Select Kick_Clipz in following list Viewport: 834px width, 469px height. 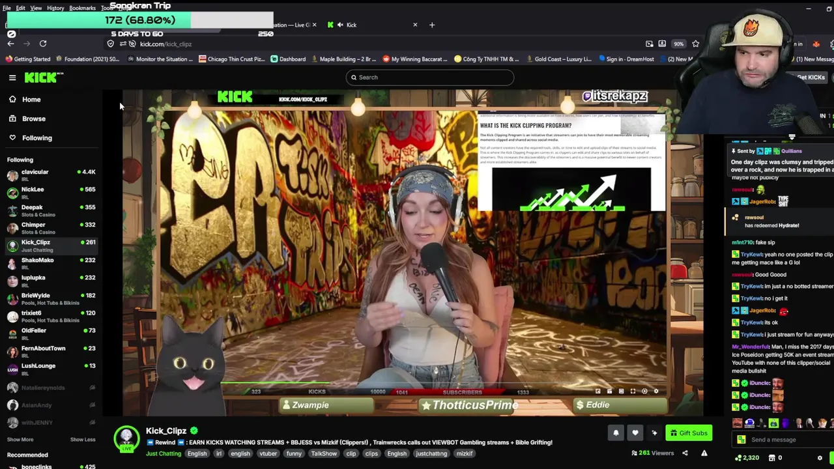click(x=51, y=246)
